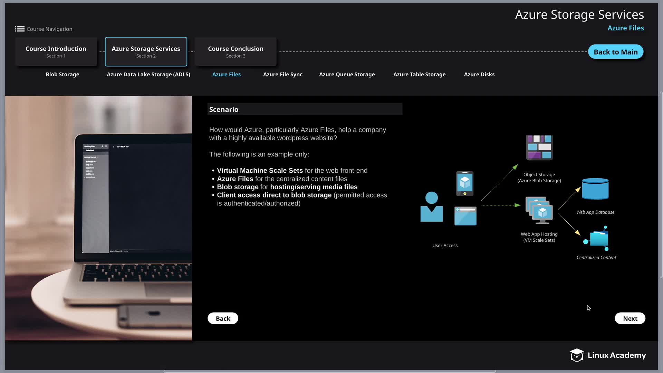Switch to the Azure File Sync topic
The height and width of the screenshot is (373, 663).
pos(282,74)
